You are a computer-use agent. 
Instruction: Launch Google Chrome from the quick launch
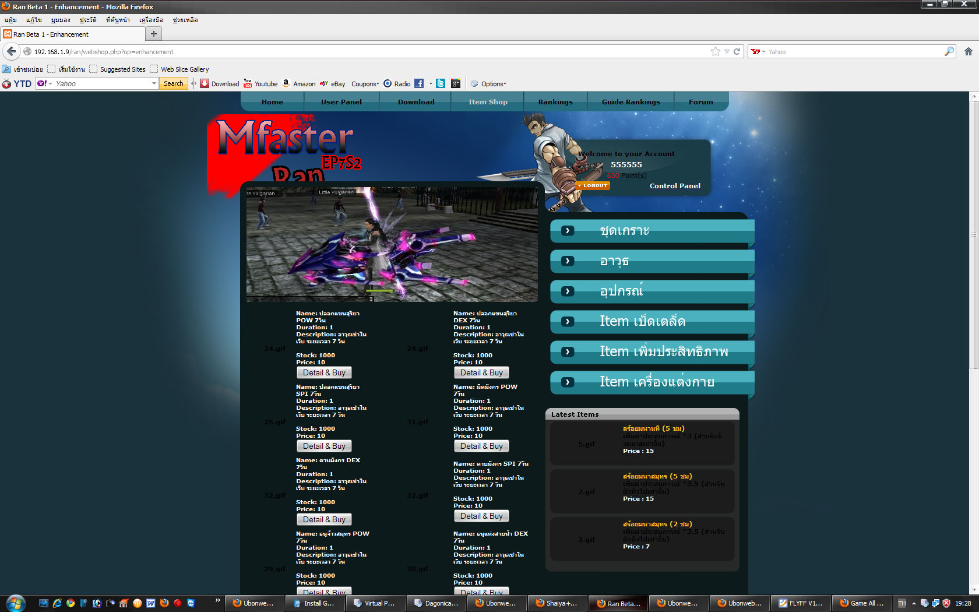pos(71,603)
